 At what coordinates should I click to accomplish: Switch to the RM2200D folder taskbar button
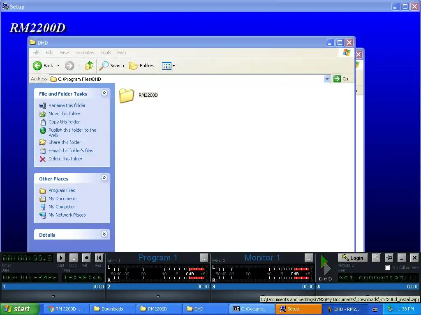pyautogui.click(x=158, y=309)
